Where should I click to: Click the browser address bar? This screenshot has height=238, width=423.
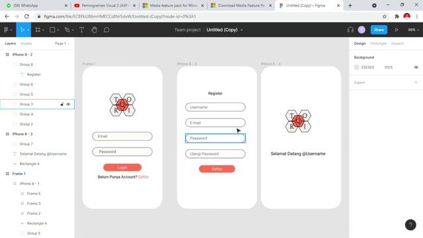[x=208, y=17]
